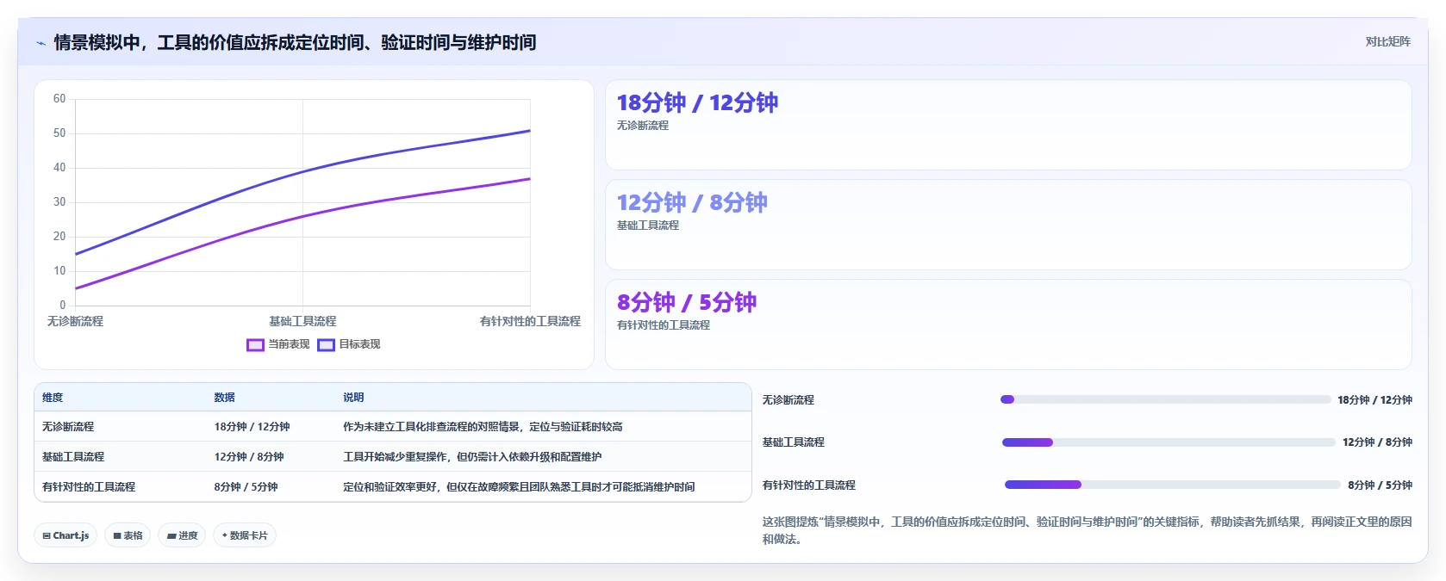Click the 说明 column header
The width and height of the screenshot is (1446, 581).
pos(353,398)
